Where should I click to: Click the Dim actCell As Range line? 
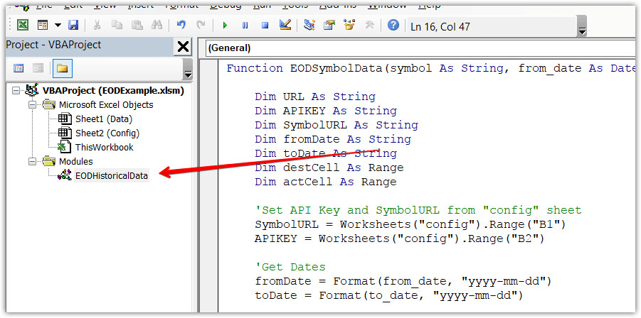326,182
